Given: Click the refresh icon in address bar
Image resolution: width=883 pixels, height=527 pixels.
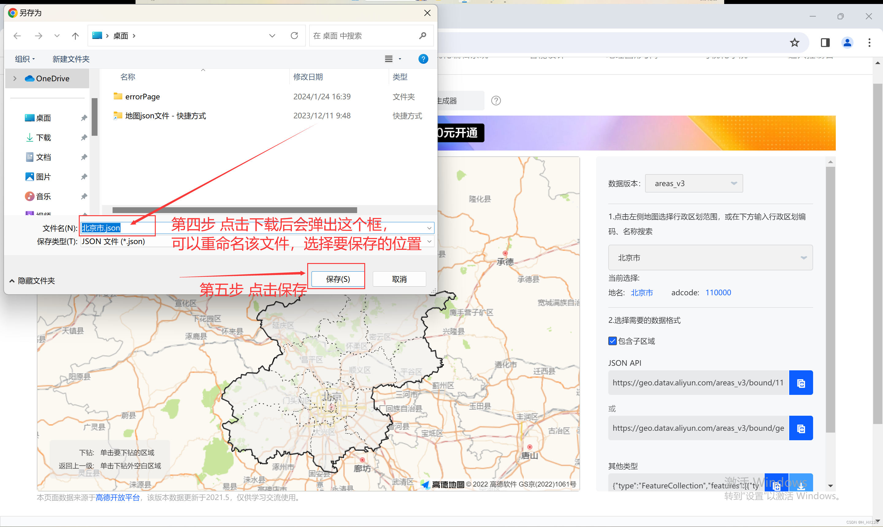Looking at the screenshot, I should coord(294,36).
